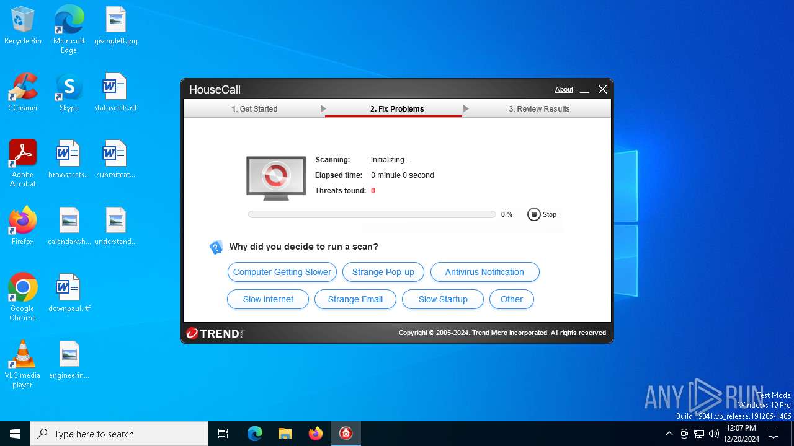Open network status tray icon

point(699,434)
